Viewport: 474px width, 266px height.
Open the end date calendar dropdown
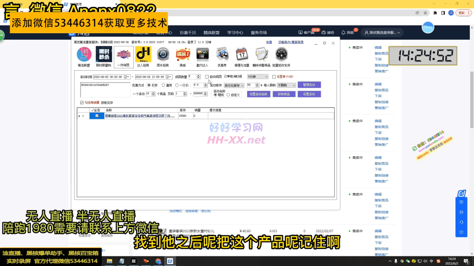click(168, 77)
